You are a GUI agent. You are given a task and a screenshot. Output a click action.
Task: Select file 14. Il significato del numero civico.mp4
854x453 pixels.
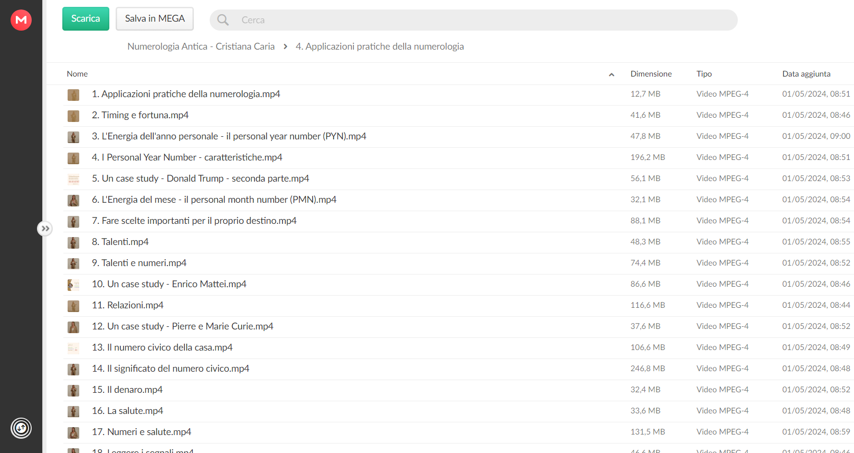(x=171, y=369)
